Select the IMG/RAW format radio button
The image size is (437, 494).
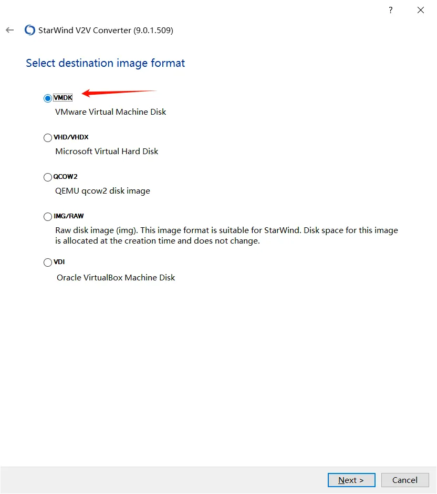click(x=48, y=216)
